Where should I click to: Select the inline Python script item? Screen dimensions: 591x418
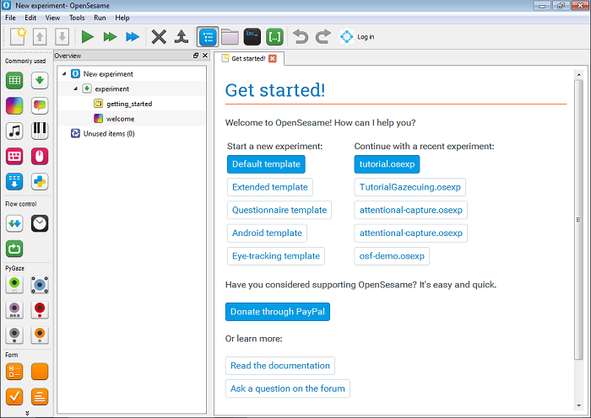coord(40,181)
